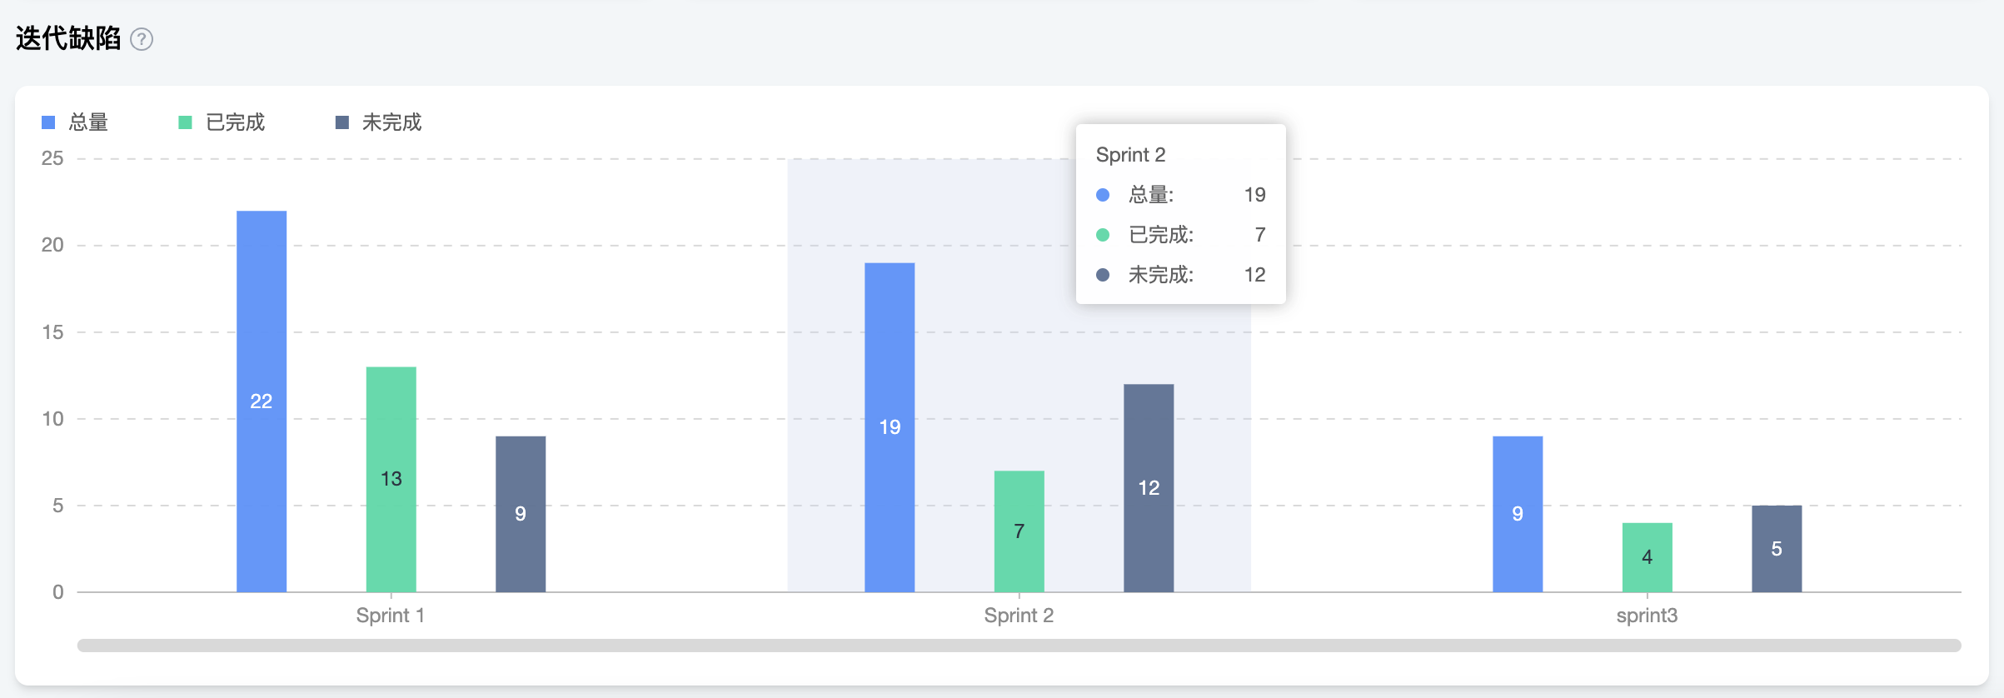Click the sprint3 axis label

click(x=1647, y=616)
